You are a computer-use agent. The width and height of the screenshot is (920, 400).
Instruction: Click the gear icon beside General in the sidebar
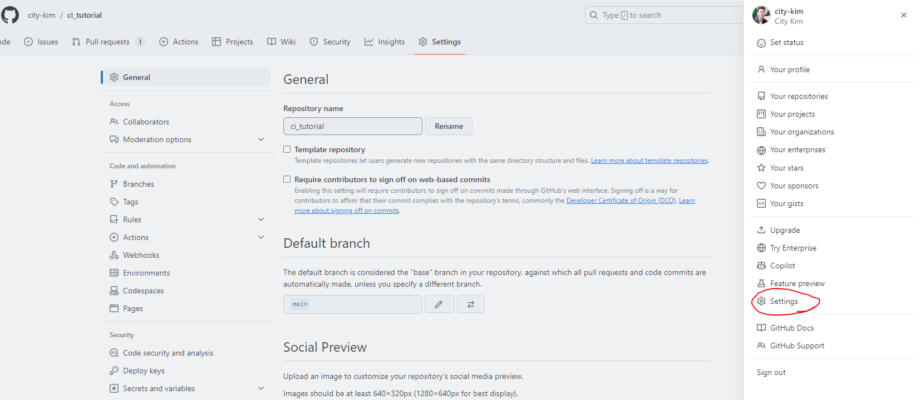[x=114, y=77]
